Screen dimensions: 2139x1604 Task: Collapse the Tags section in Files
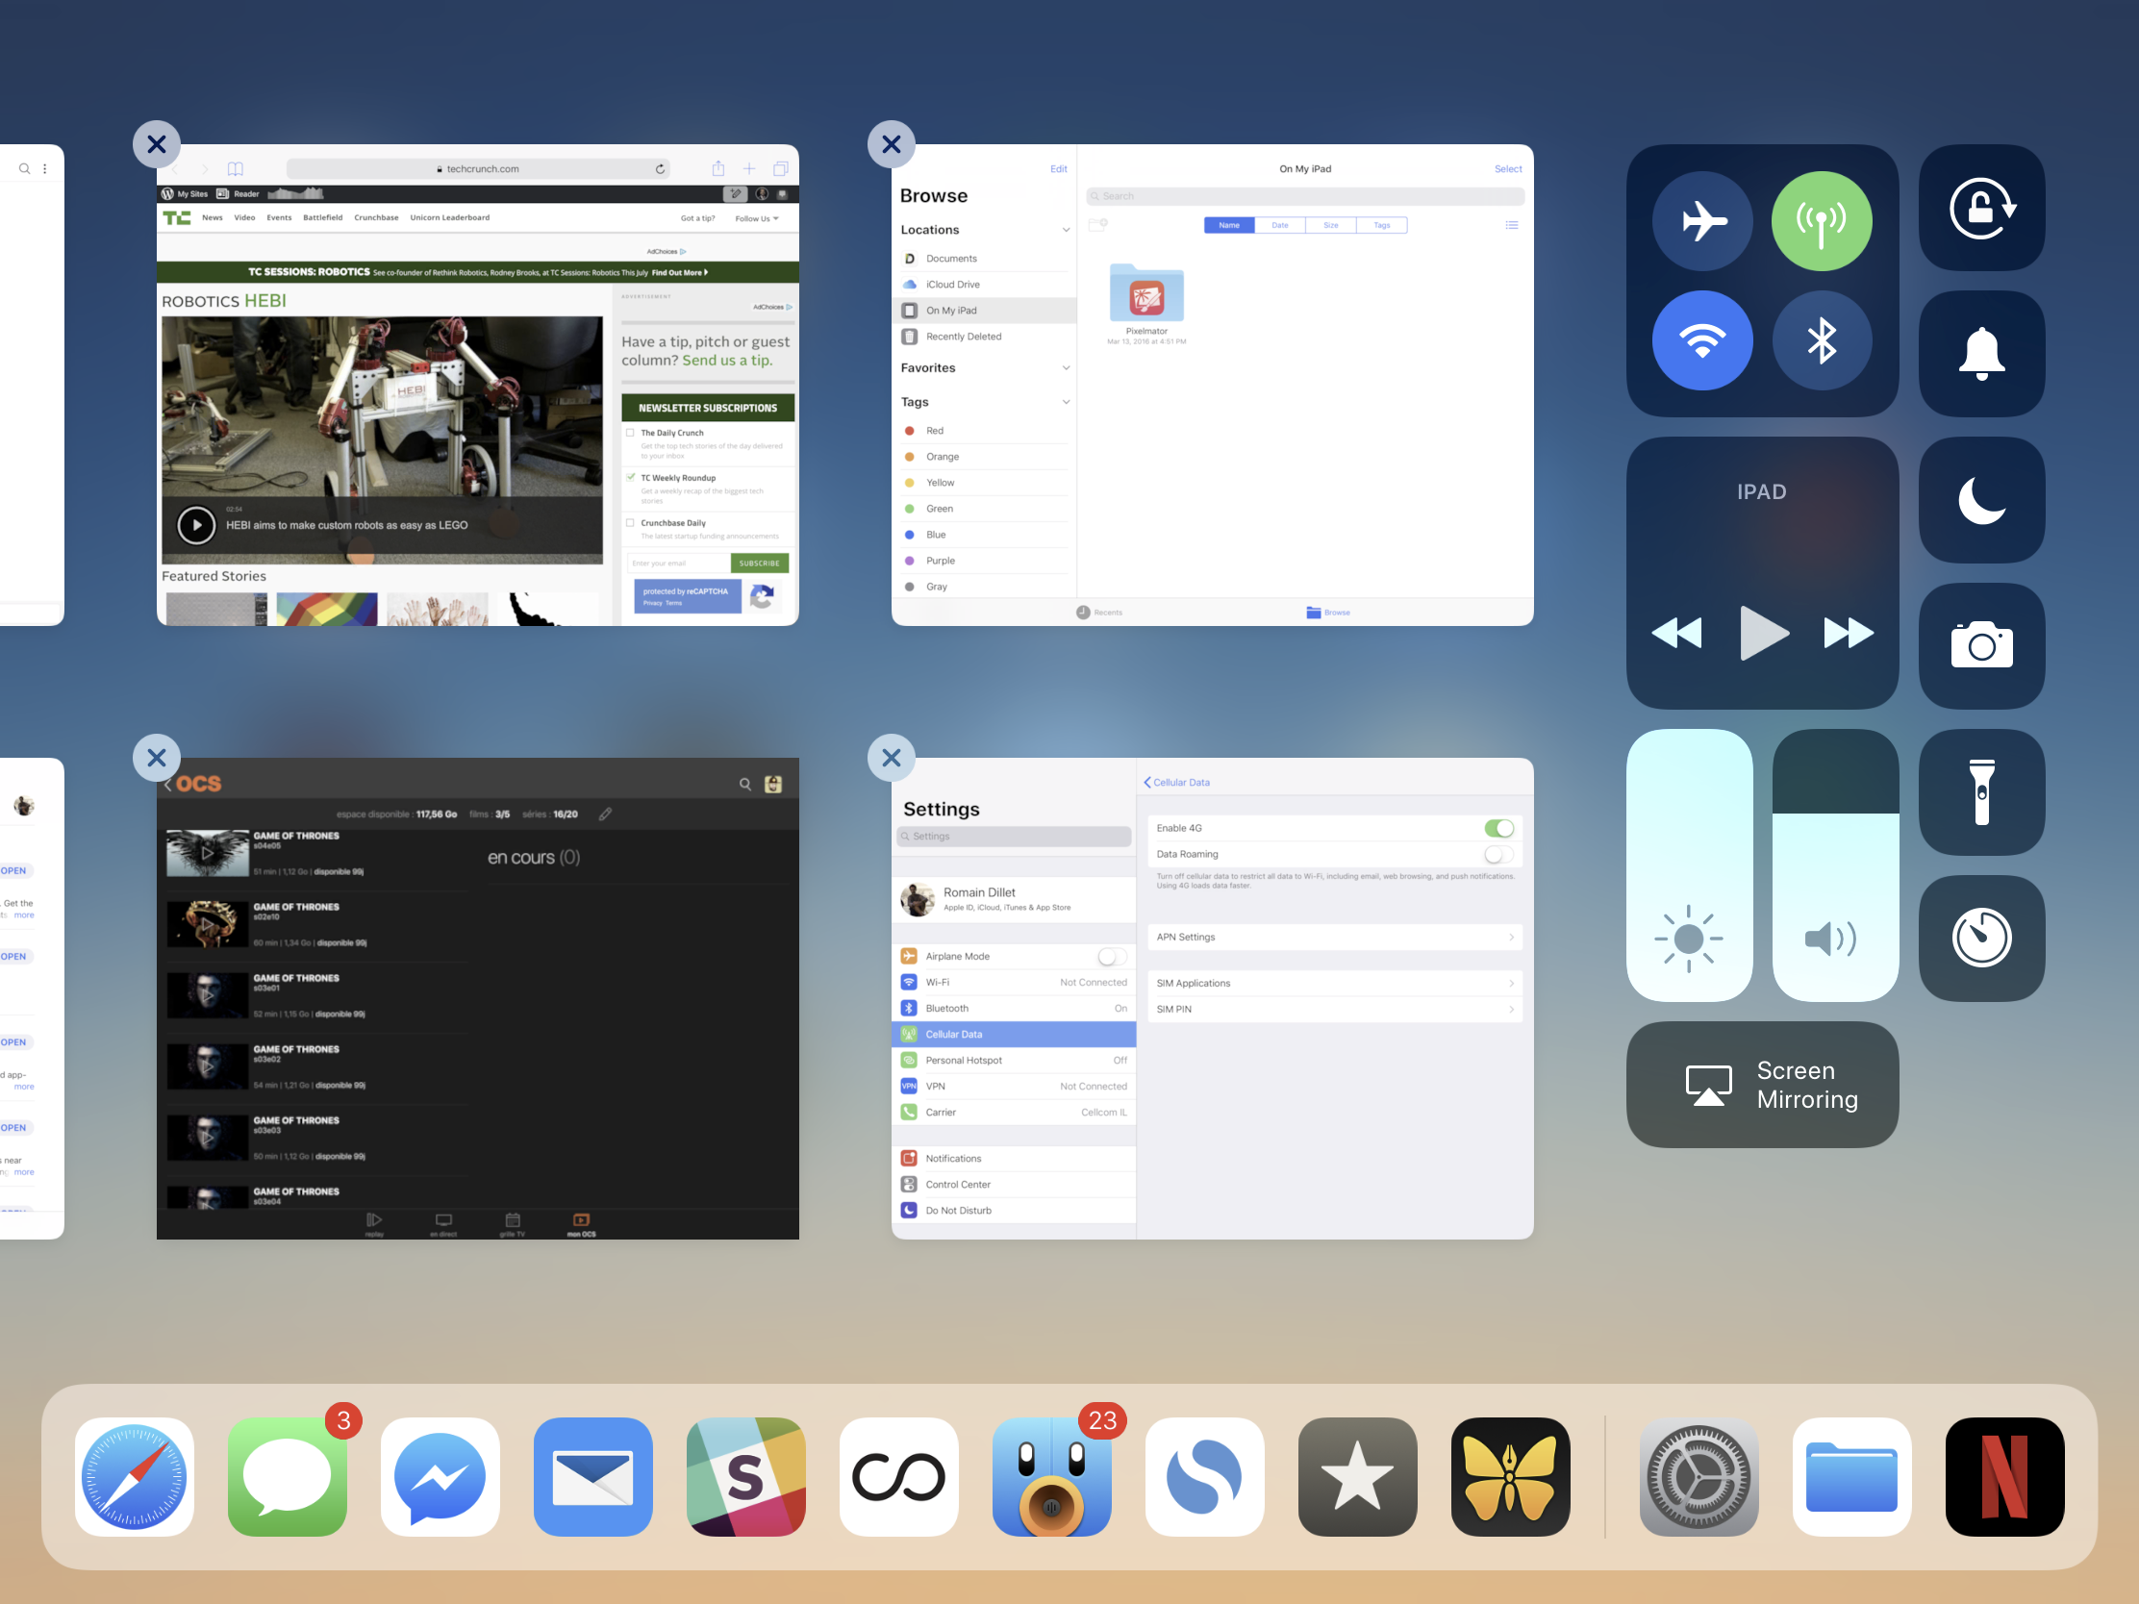point(1066,402)
